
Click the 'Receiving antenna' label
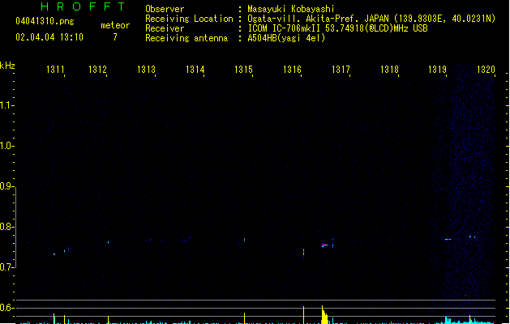click(x=186, y=38)
